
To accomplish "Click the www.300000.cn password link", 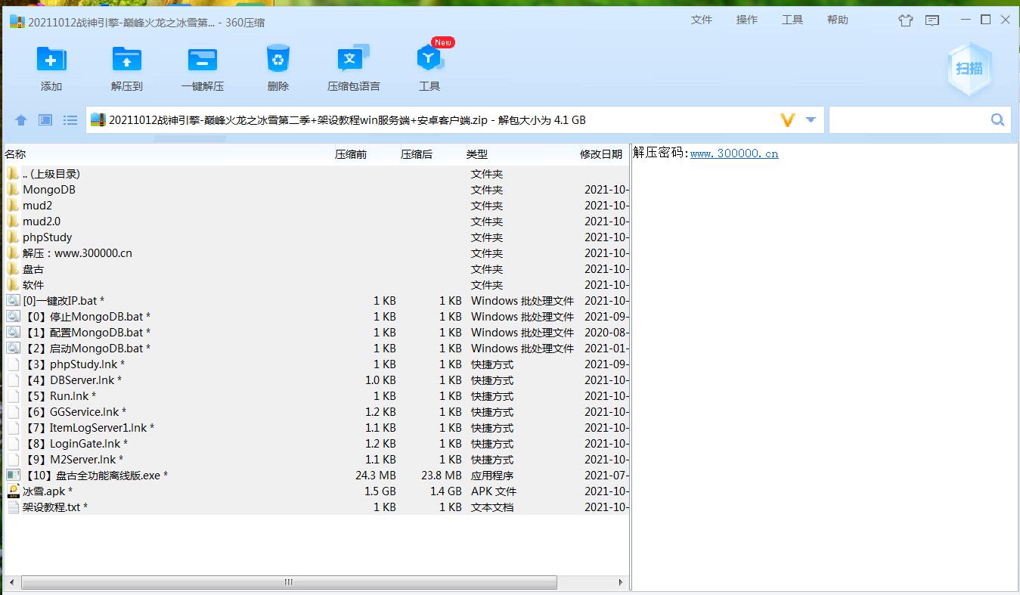I will (733, 153).
